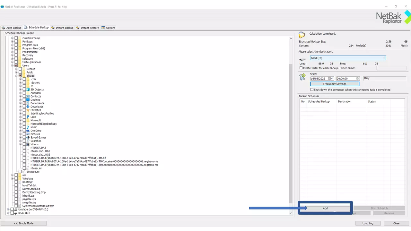Select the MicrosoftEdgeBackups folder row
This screenshot has width=411, height=231.
click(x=44, y=124)
